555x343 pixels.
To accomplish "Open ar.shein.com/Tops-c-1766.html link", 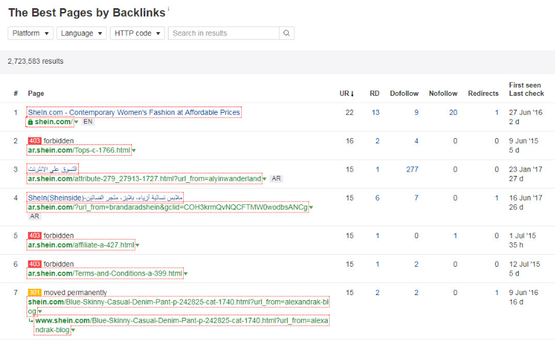I will pos(80,150).
